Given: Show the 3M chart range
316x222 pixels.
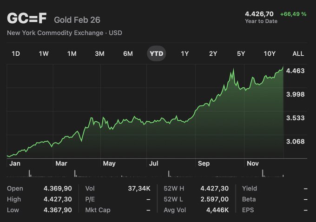Looking at the screenshot, I should click(x=99, y=53).
